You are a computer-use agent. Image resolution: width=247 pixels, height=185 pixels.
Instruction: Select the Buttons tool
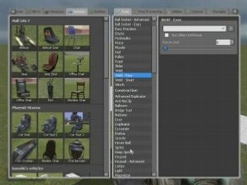pos(133,115)
